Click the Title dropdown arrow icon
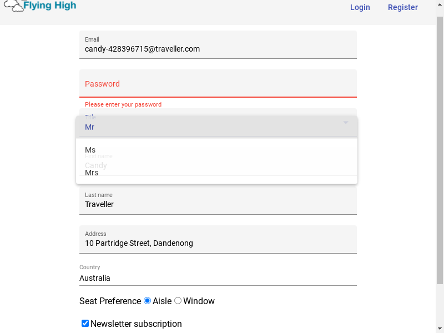444x333 pixels. [x=346, y=123]
